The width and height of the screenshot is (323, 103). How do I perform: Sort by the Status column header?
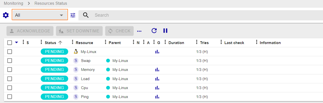click(50, 43)
